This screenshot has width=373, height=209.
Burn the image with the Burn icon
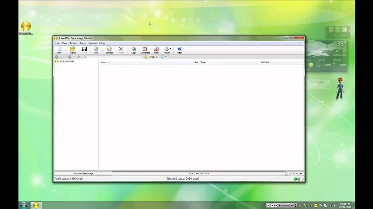pyautogui.click(x=156, y=50)
